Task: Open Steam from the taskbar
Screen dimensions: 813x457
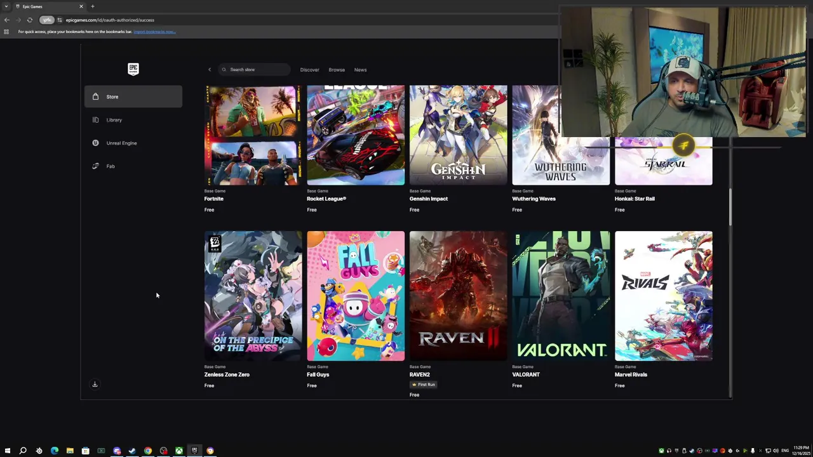Action: point(132,451)
